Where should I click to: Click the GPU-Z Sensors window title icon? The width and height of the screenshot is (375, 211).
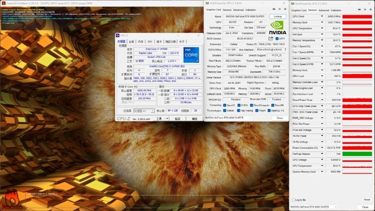click(x=292, y=4)
